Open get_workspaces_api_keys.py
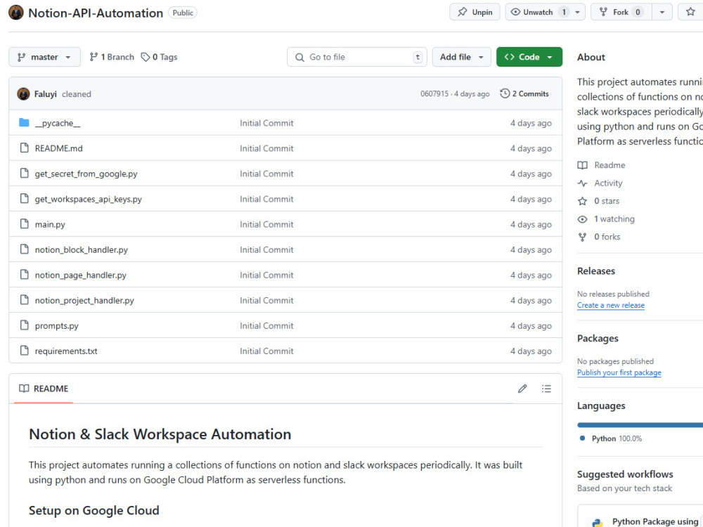Image resolution: width=703 pixels, height=527 pixels. pos(89,199)
